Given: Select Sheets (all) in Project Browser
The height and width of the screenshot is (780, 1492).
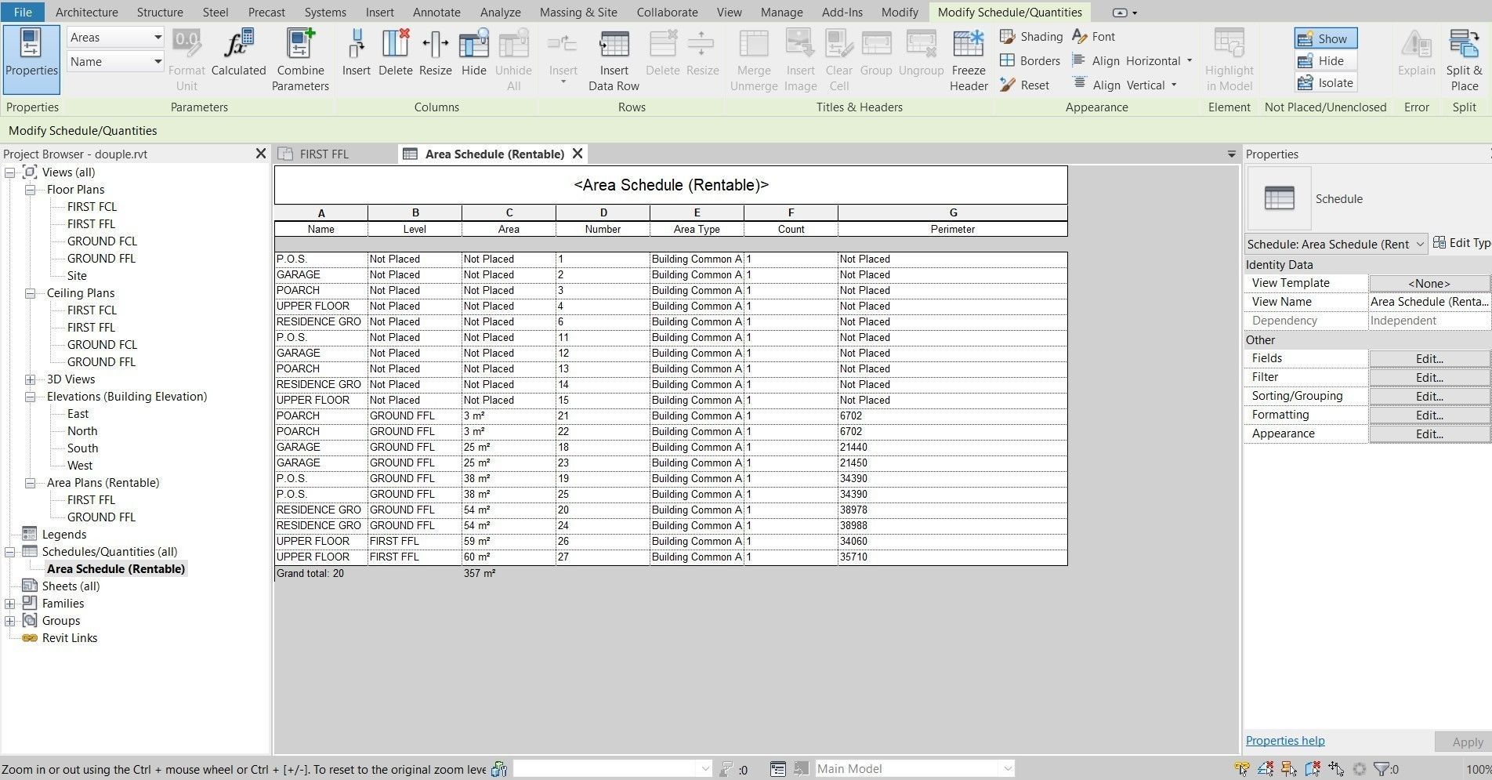Looking at the screenshot, I should coord(71,586).
